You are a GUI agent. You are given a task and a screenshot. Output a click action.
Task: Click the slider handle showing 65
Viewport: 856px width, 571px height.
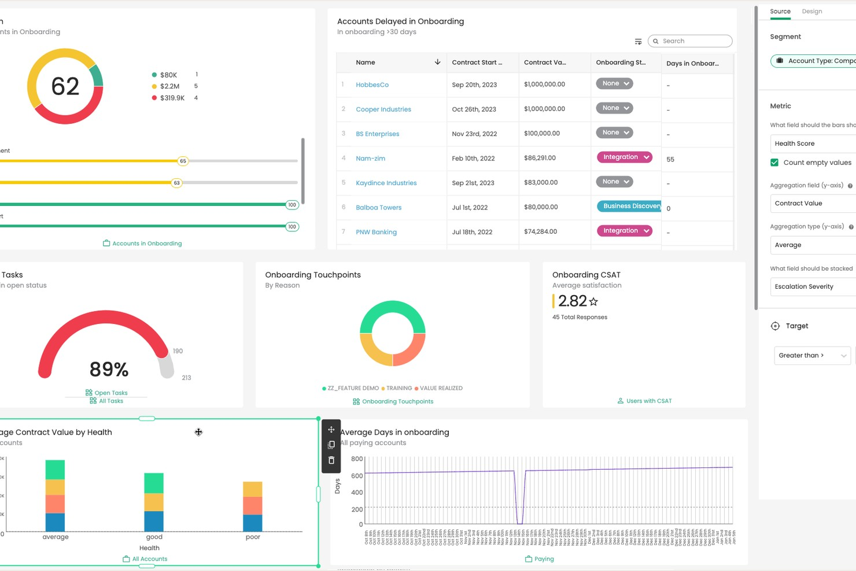click(183, 161)
